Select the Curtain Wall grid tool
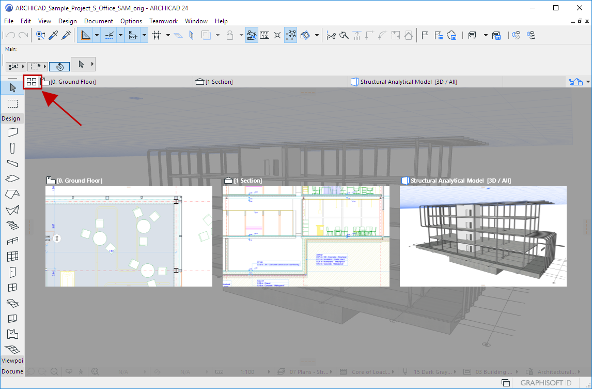The width and height of the screenshot is (592, 389). [12, 256]
